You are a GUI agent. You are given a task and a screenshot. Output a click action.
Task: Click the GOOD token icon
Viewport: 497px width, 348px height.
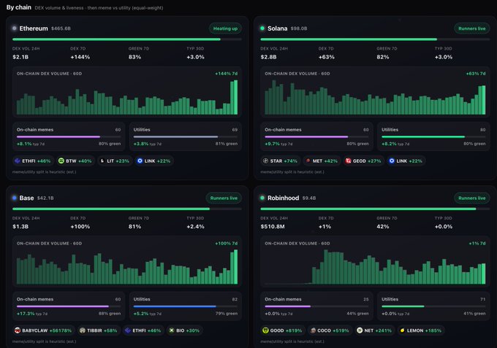pos(265,330)
